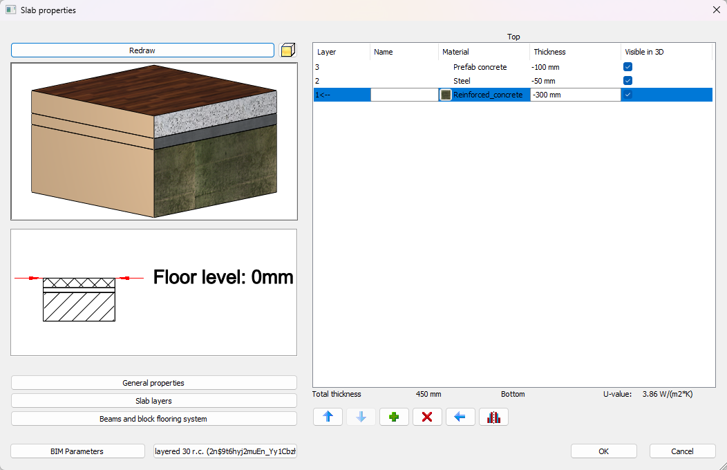Click the 3D cube icon beside Redraw
Screen dimensions: 727x470
288,50
